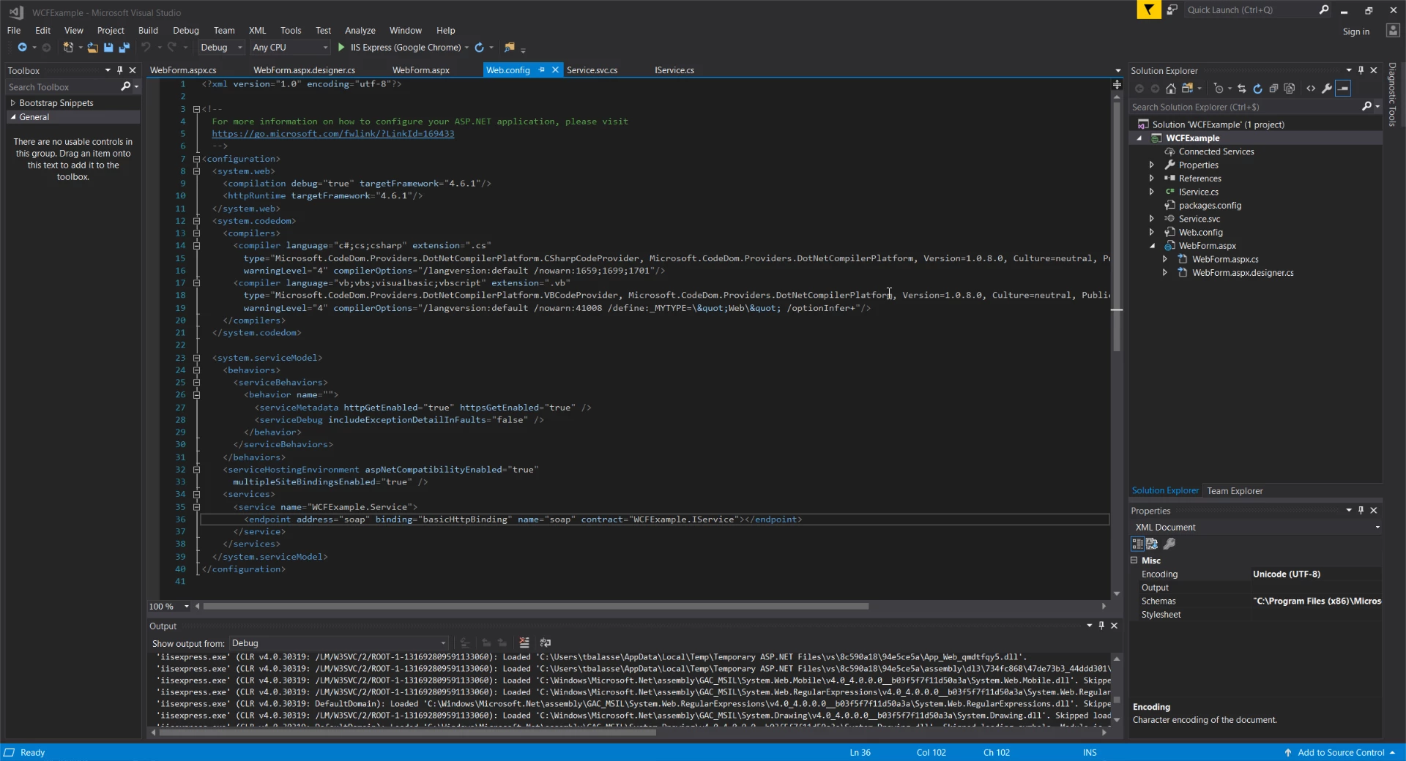The height and width of the screenshot is (761, 1406).
Task: Open the Show output from dropdown
Action: coord(338,643)
